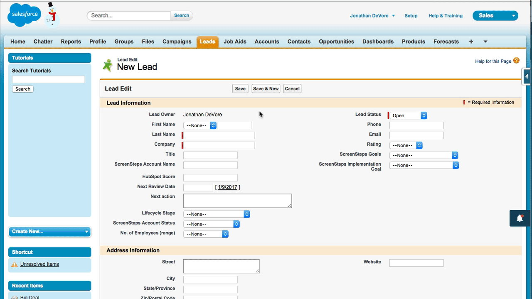This screenshot has height=299, width=532.
Task: Click the 1/9/2017 date link
Action: pyautogui.click(x=227, y=187)
